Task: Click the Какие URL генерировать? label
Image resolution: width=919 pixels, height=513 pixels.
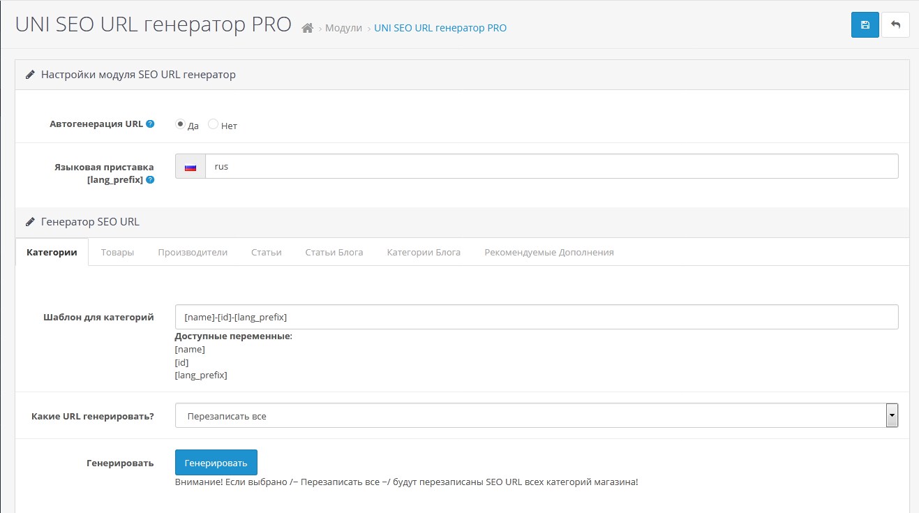Action: pos(93,416)
